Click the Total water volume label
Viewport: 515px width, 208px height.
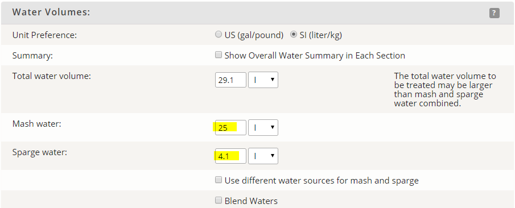pos(52,76)
